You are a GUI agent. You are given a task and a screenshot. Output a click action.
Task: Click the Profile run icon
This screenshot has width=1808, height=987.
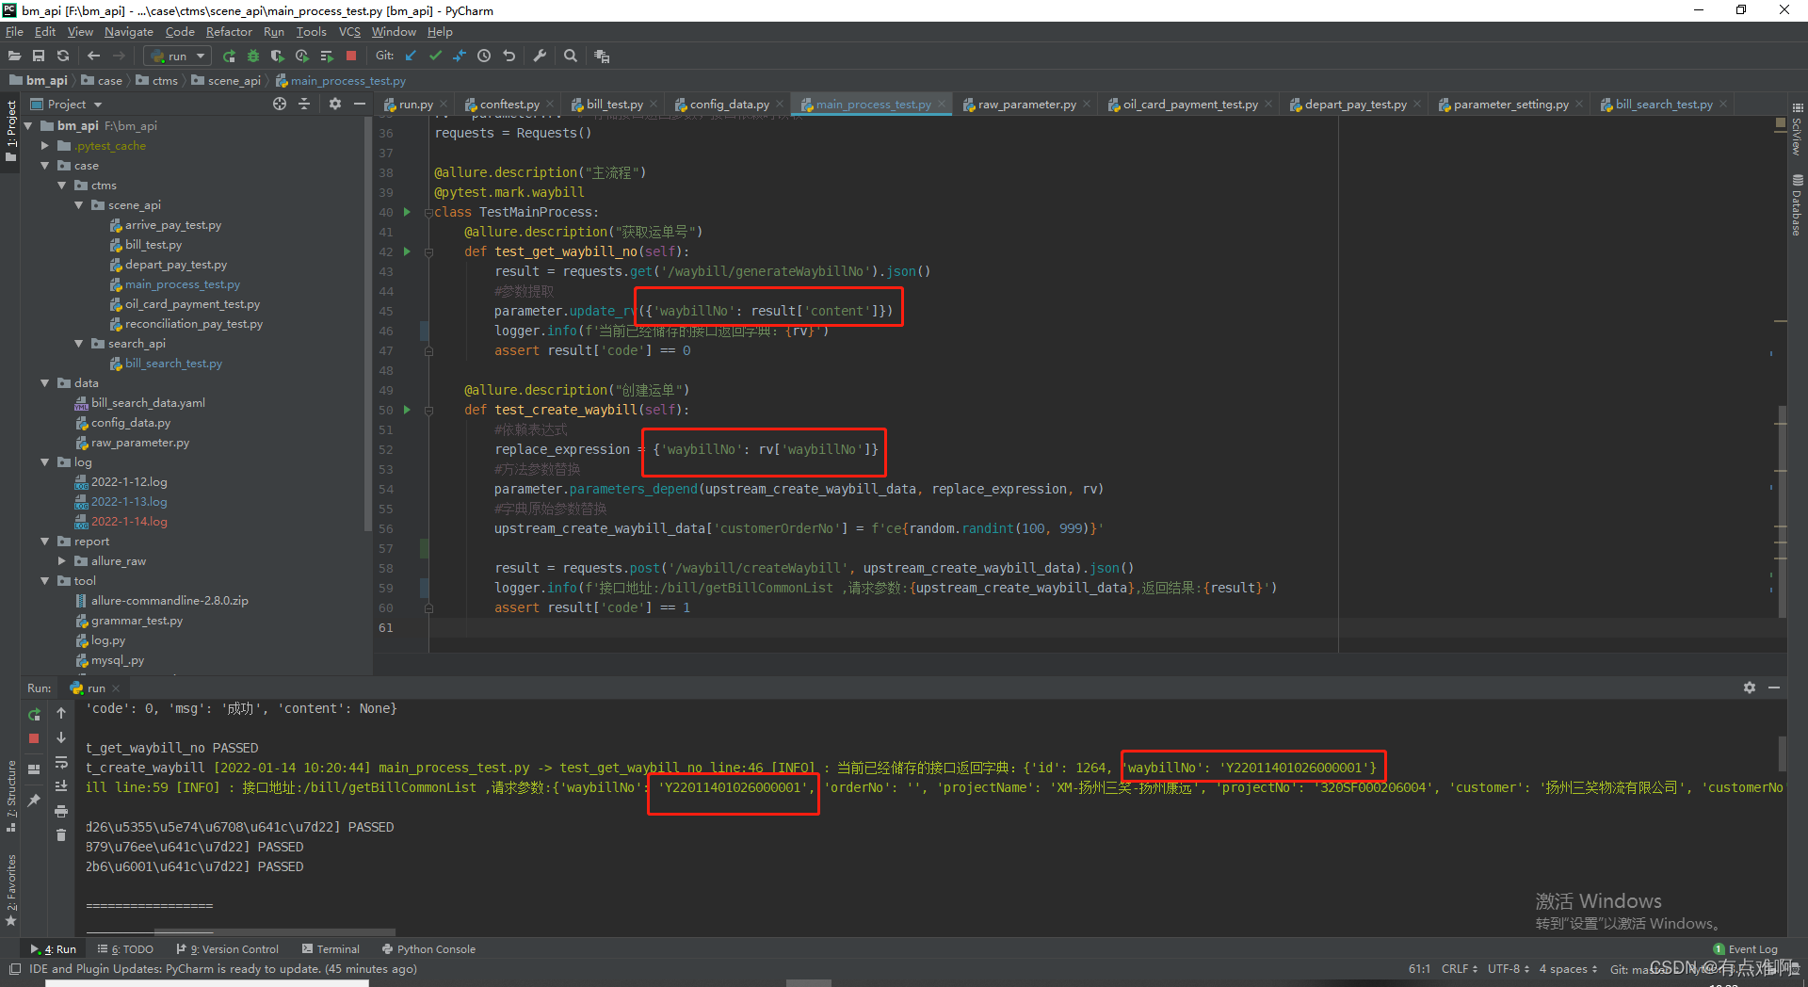click(x=302, y=57)
